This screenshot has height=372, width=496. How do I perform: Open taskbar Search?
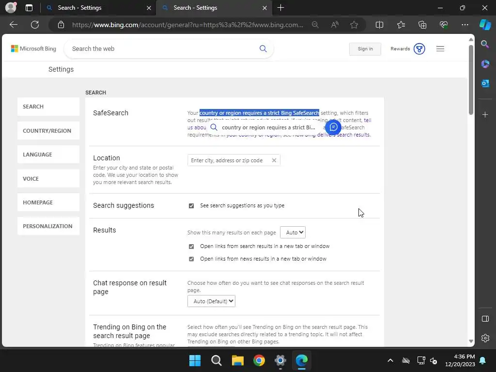pyautogui.click(x=217, y=360)
